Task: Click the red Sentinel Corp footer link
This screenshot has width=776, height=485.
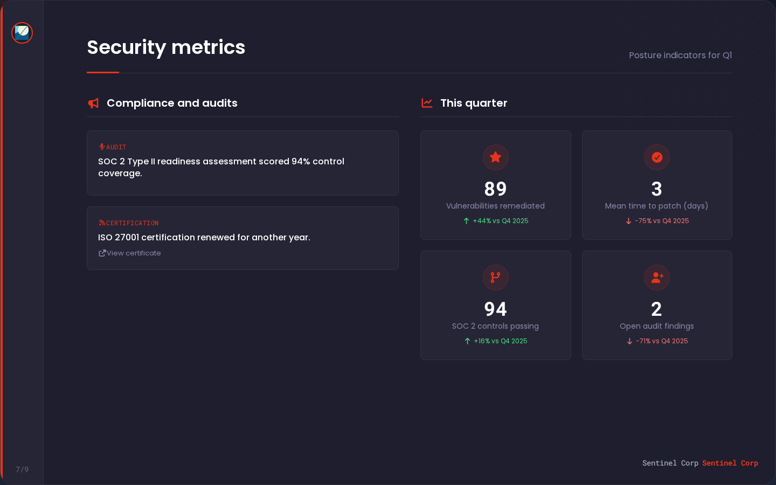Action: tap(730, 463)
